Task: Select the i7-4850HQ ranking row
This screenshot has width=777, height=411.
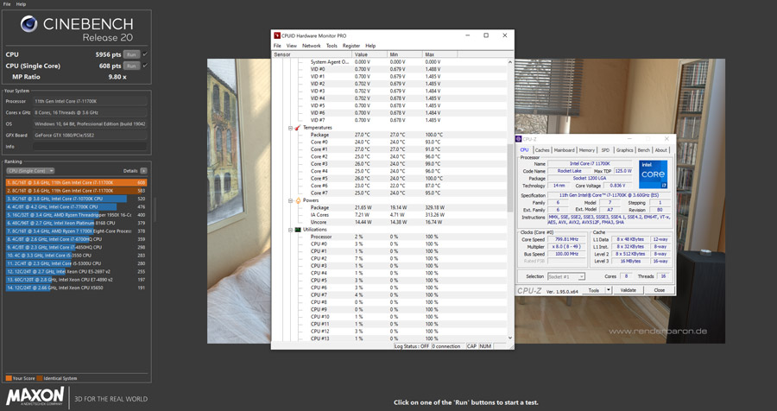Action: (76, 247)
